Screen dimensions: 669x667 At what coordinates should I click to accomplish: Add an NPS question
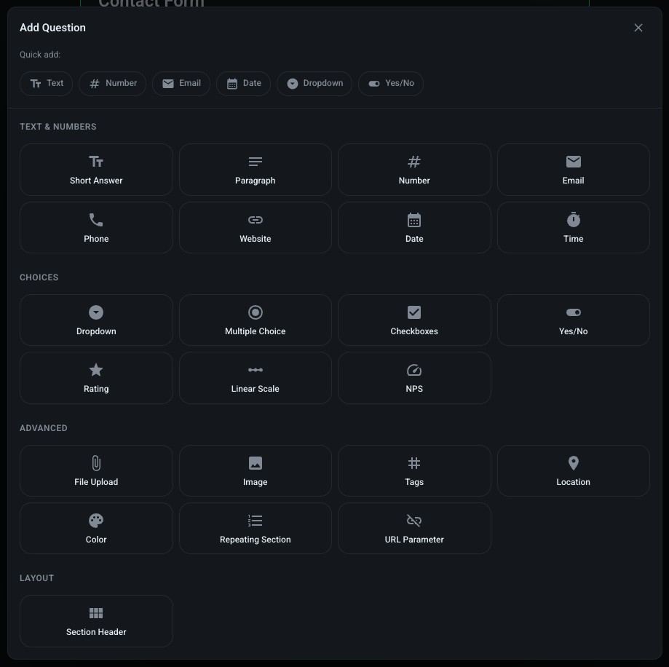pyautogui.click(x=413, y=377)
